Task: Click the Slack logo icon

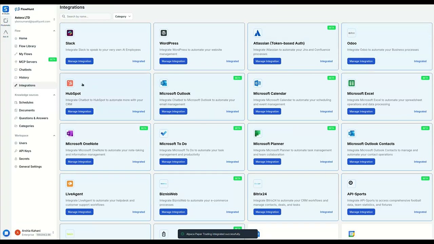Action: click(x=70, y=33)
